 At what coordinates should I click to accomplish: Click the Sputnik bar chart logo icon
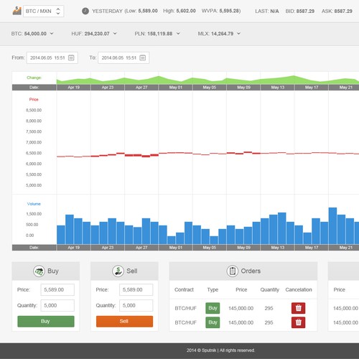pyautogui.click(x=17, y=11)
